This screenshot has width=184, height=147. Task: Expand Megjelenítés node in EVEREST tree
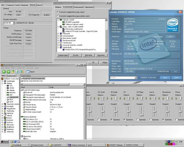point(2,109)
